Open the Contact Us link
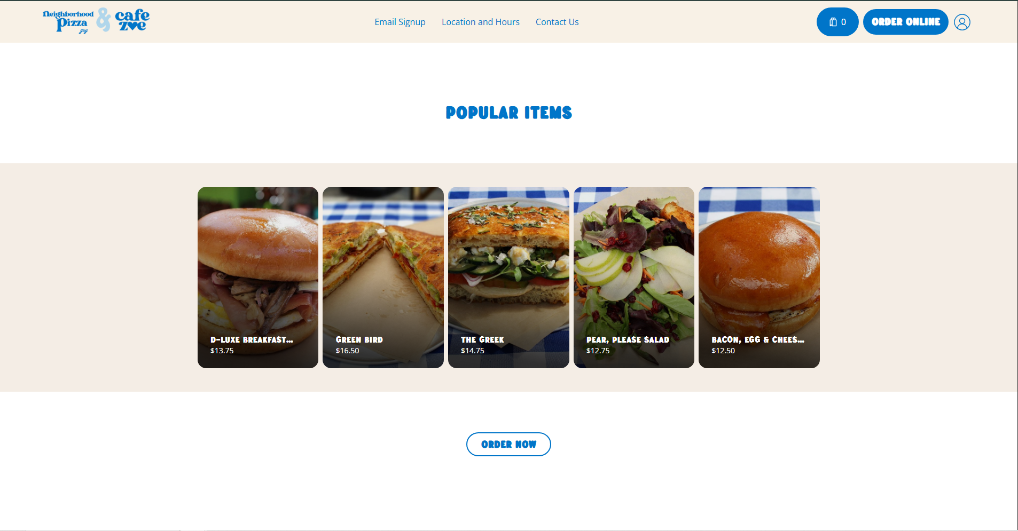1018x531 pixels. (x=557, y=22)
